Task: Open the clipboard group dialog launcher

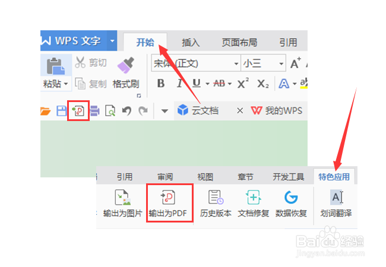Action: click(x=139, y=96)
